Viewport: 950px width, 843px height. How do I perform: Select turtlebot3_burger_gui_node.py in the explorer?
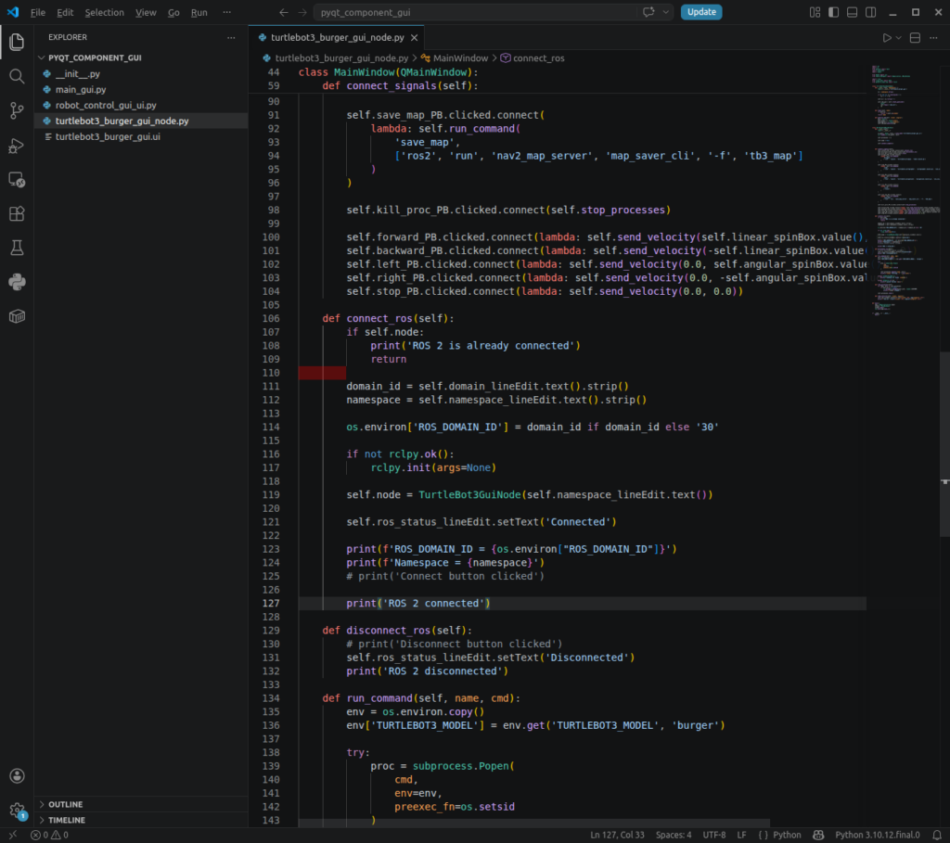(x=142, y=121)
